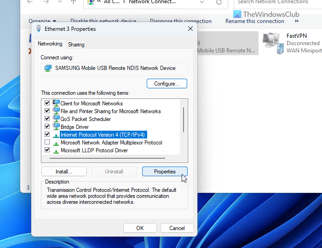This screenshot has height=248, width=322.
Task: Refresh the Network Connections window
Action: click(219, 2)
